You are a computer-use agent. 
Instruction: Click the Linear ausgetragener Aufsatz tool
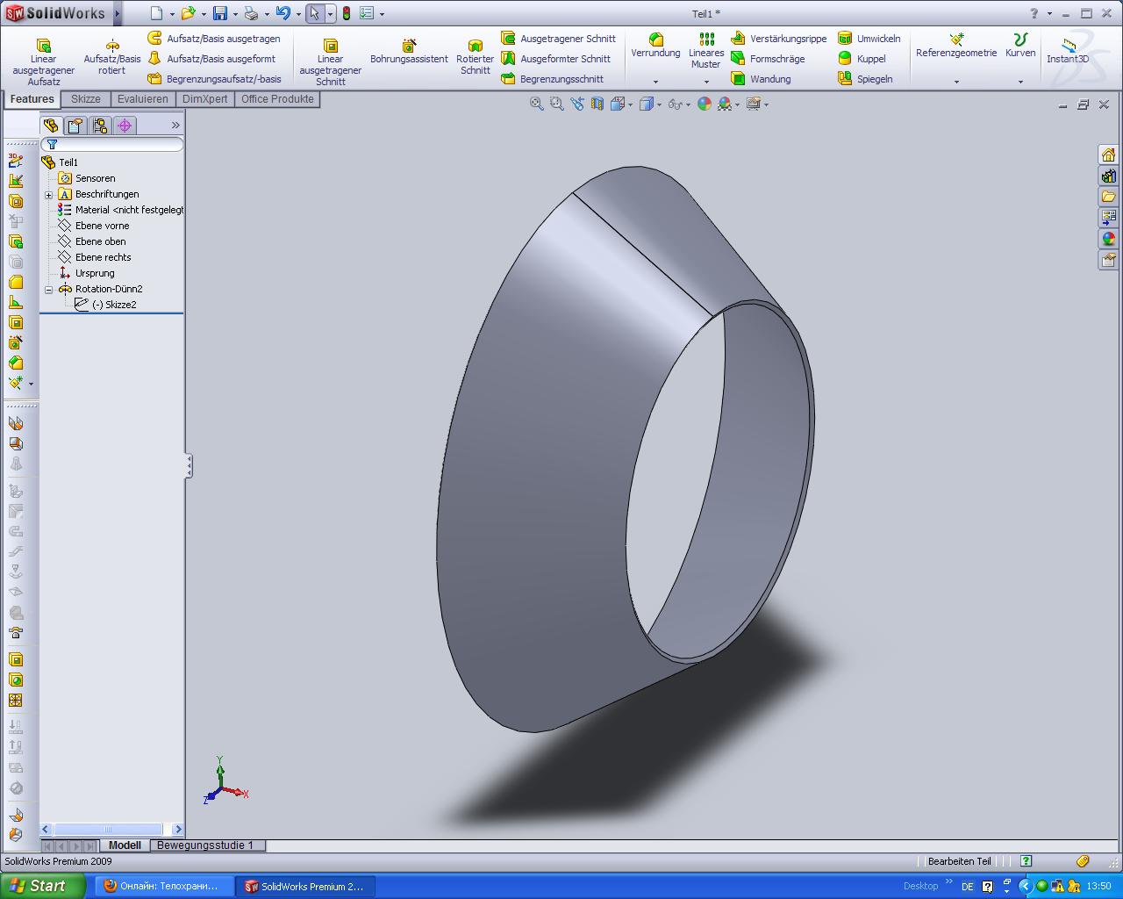tap(43, 60)
